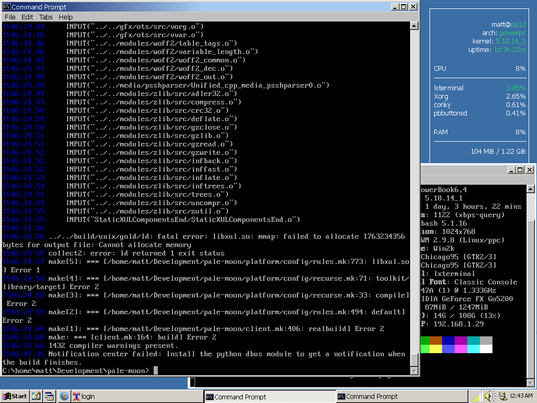Viewport: 537px width, 403px height.
Task: Click the brown color block
Action: click(x=436, y=340)
